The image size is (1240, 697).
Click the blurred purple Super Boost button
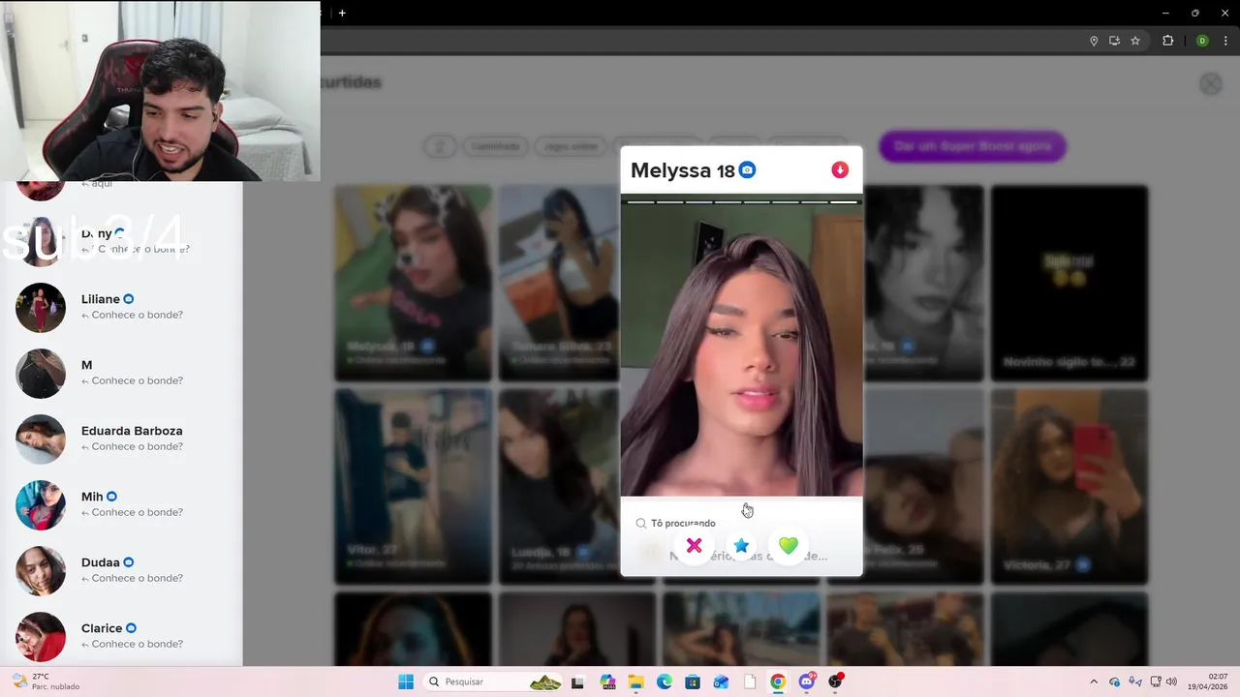click(973, 146)
